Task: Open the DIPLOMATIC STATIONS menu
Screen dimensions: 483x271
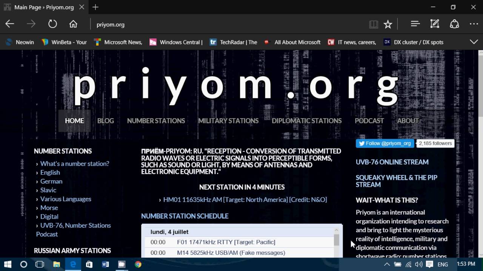Action: pyautogui.click(x=306, y=121)
